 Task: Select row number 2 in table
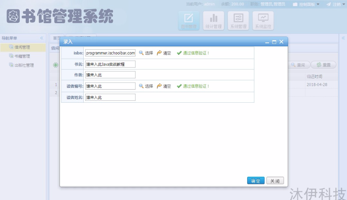coord(56,93)
